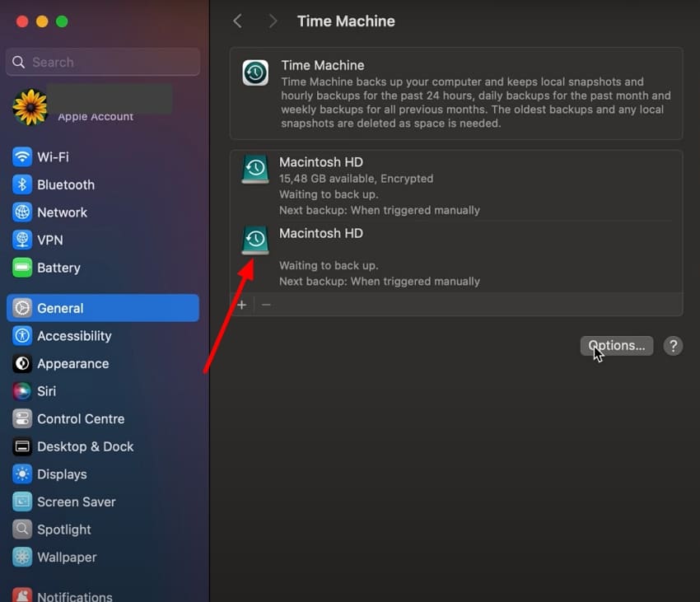Screen dimensions: 700x602
Task: Click the Spotlight label in sidebar
Action: 64,530
